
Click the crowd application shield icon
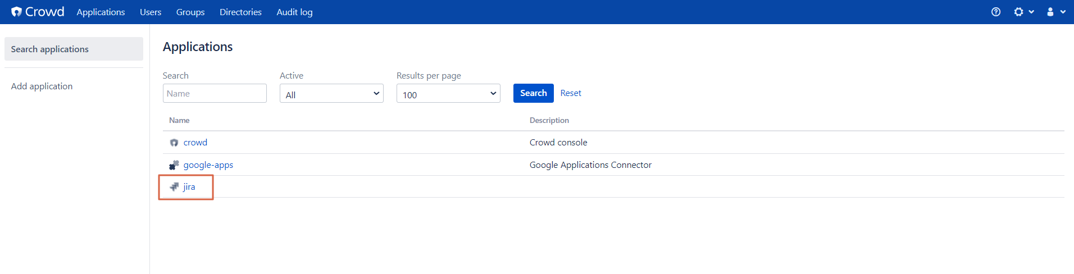tap(174, 143)
